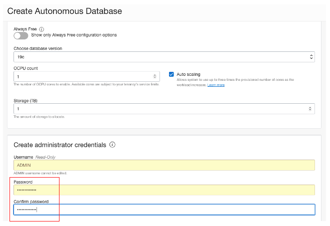Click the Always Free info icon
The image size is (330, 226).
coord(41,29)
